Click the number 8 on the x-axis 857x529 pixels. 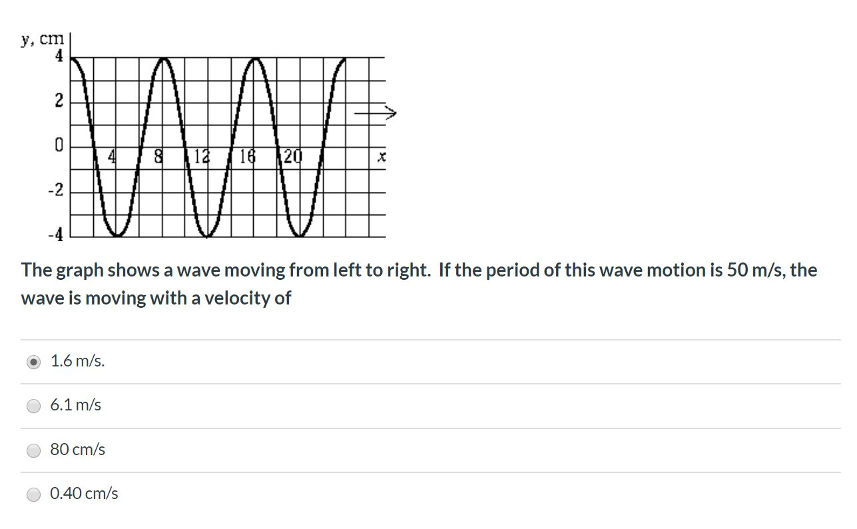tap(157, 155)
